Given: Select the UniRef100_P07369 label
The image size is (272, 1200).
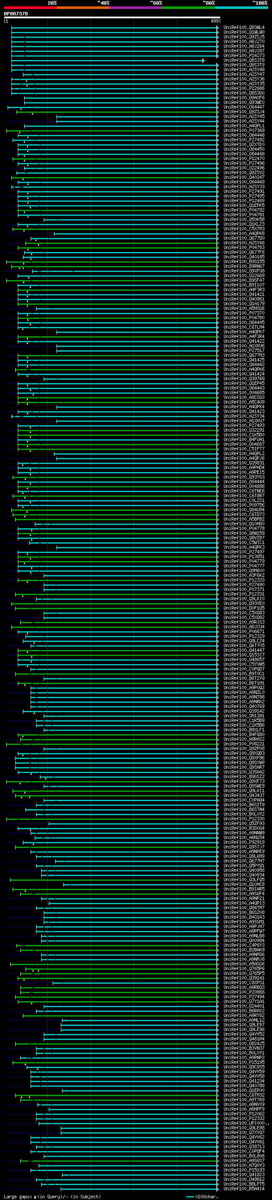Looking at the screenshot, I should coord(244,130).
